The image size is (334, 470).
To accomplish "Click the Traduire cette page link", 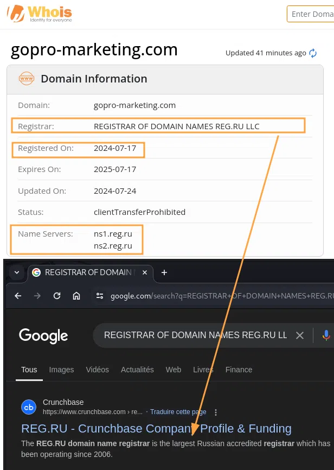I will [x=178, y=412].
